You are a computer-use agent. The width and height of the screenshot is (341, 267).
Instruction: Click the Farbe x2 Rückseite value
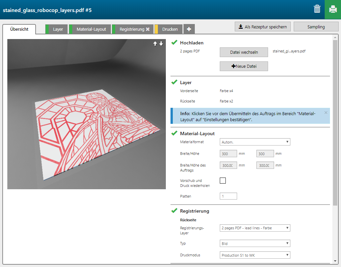click(x=226, y=101)
